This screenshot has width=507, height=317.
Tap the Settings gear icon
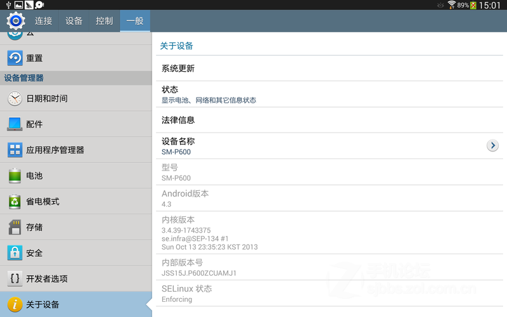(x=15, y=21)
